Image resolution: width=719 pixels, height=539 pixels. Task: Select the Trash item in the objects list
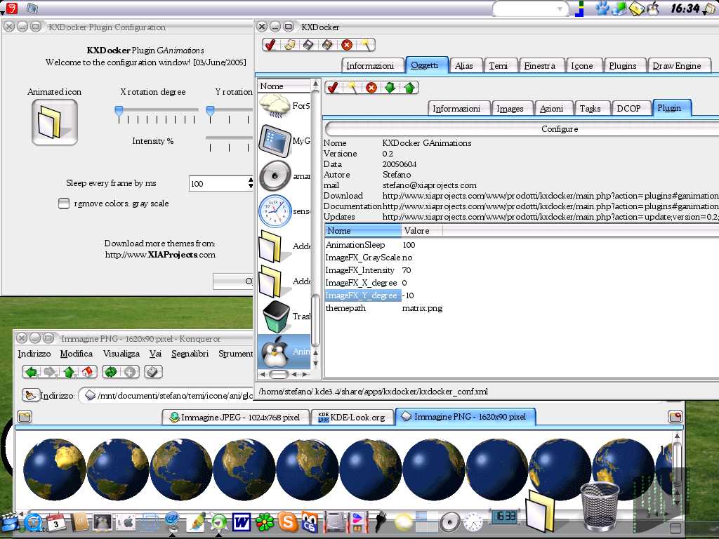(284, 317)
